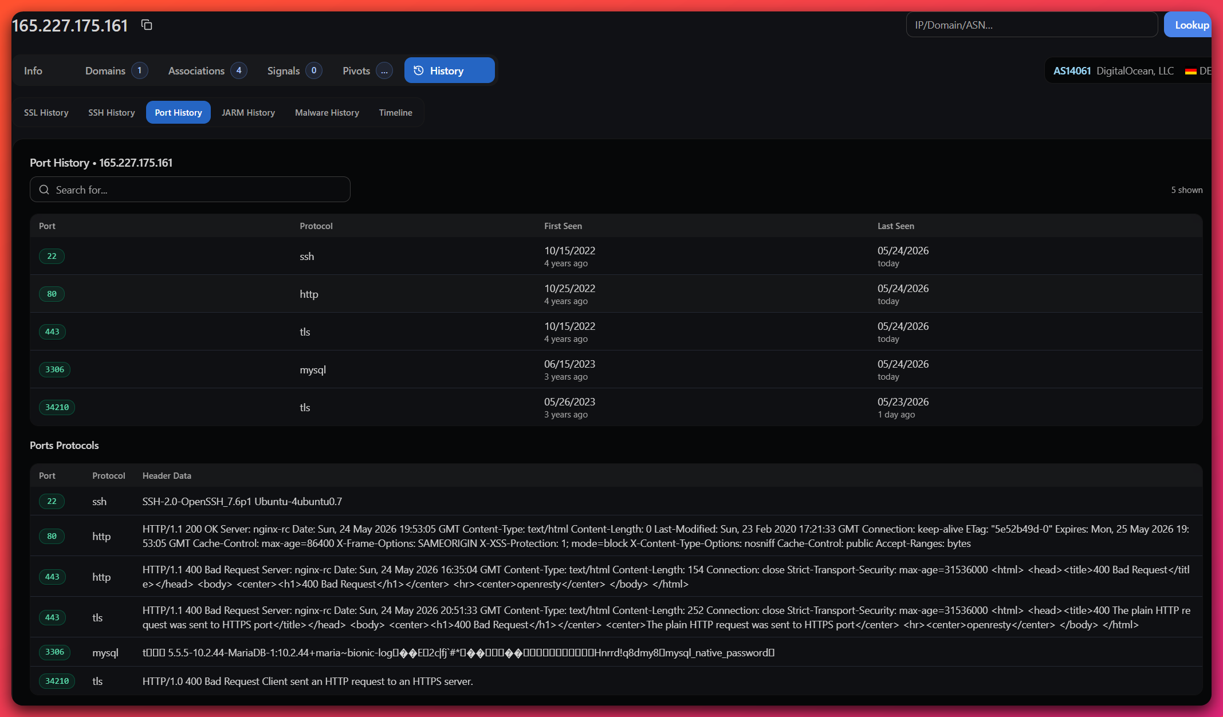1223x717 pixels.
Task: Click port 80 badge in Ports Protocols
Action: pos(52,536)
